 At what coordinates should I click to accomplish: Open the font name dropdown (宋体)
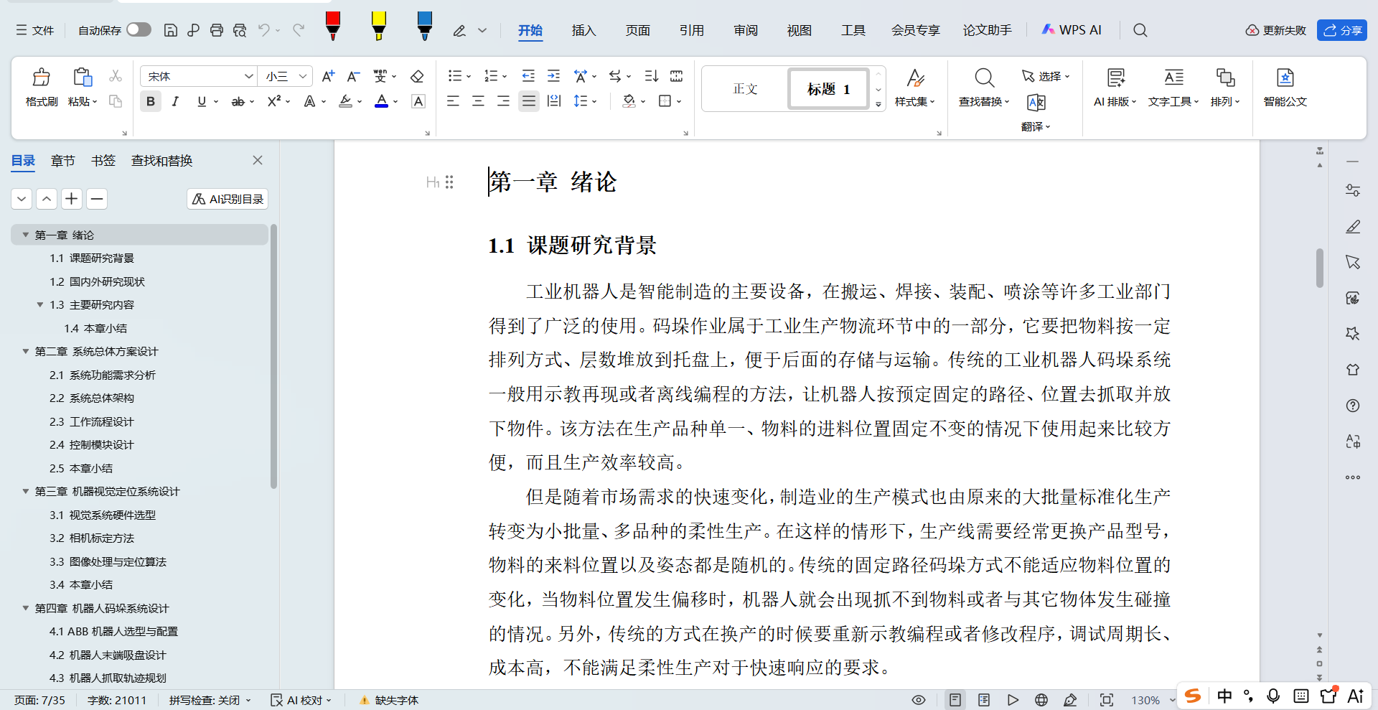248,76
